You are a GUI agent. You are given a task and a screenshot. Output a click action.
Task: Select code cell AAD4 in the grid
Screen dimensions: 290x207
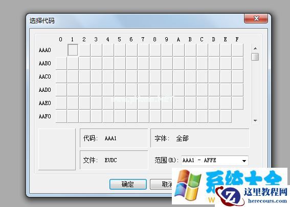[108, 90]
